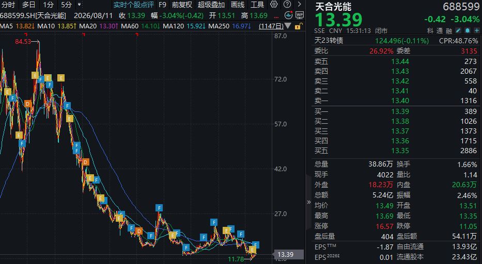Switch to the 多日 tab
This screenshot has height=264, width=482.
point(28,5)
